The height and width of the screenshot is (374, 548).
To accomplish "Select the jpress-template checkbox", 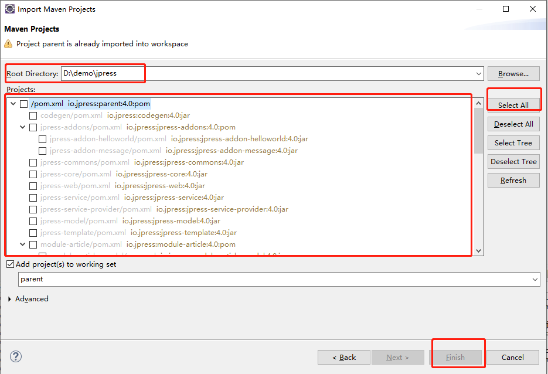I will (x=33, y=233).
